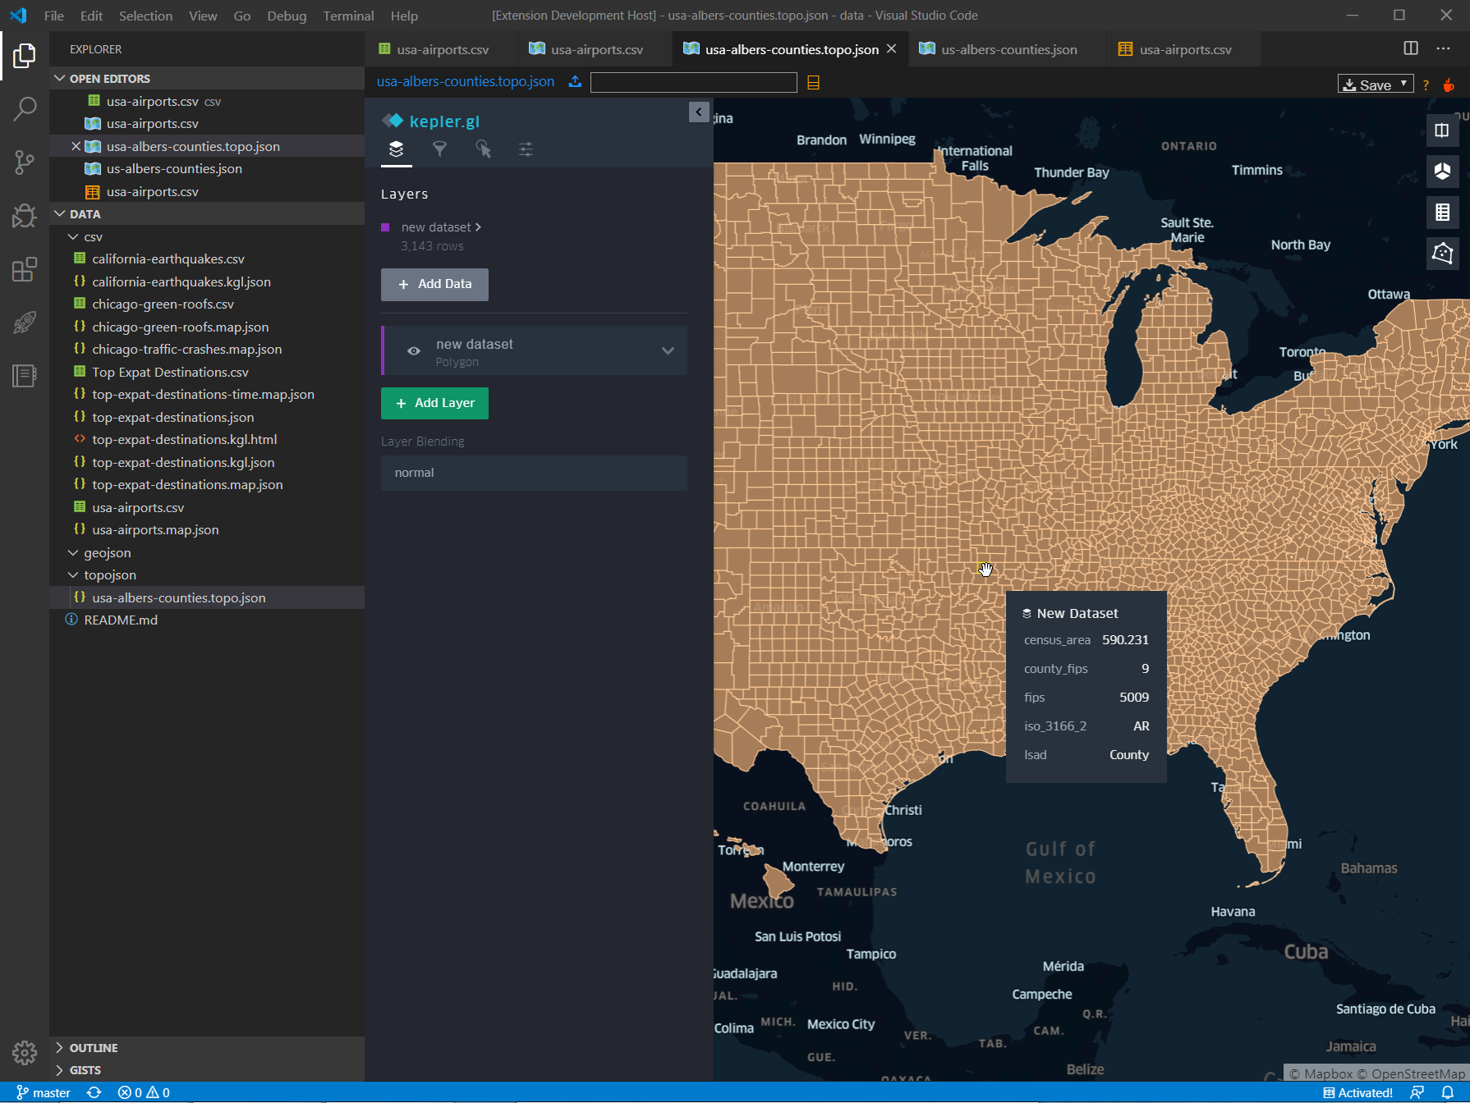Collapse the topojson folder
The image size is (1470, 1103).
point(74,575)
